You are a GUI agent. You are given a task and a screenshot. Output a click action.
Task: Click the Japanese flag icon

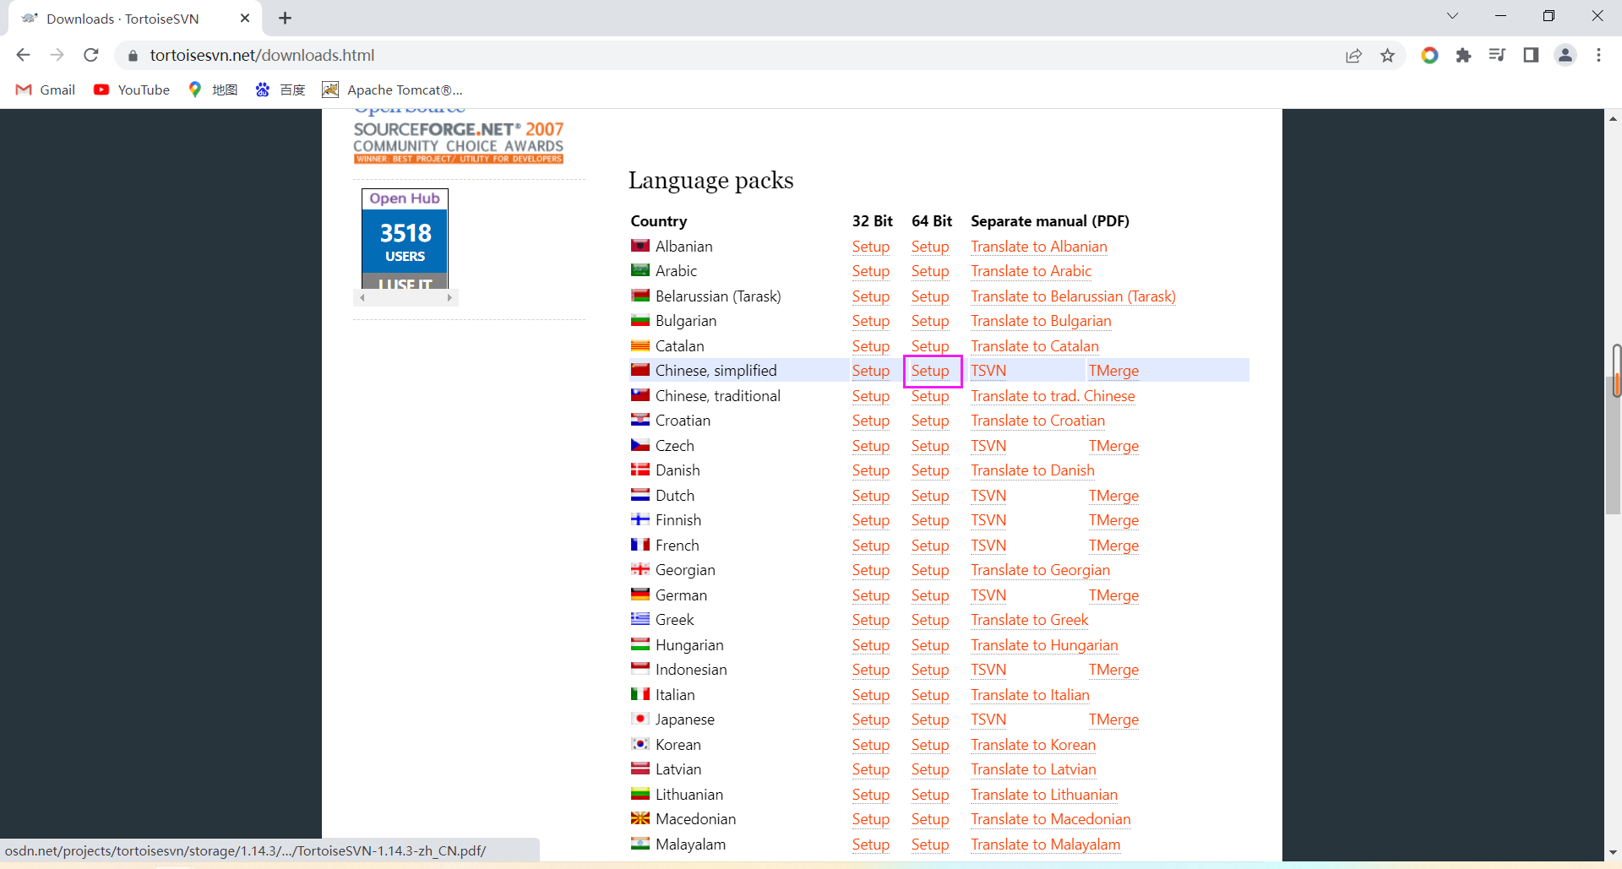640,719
